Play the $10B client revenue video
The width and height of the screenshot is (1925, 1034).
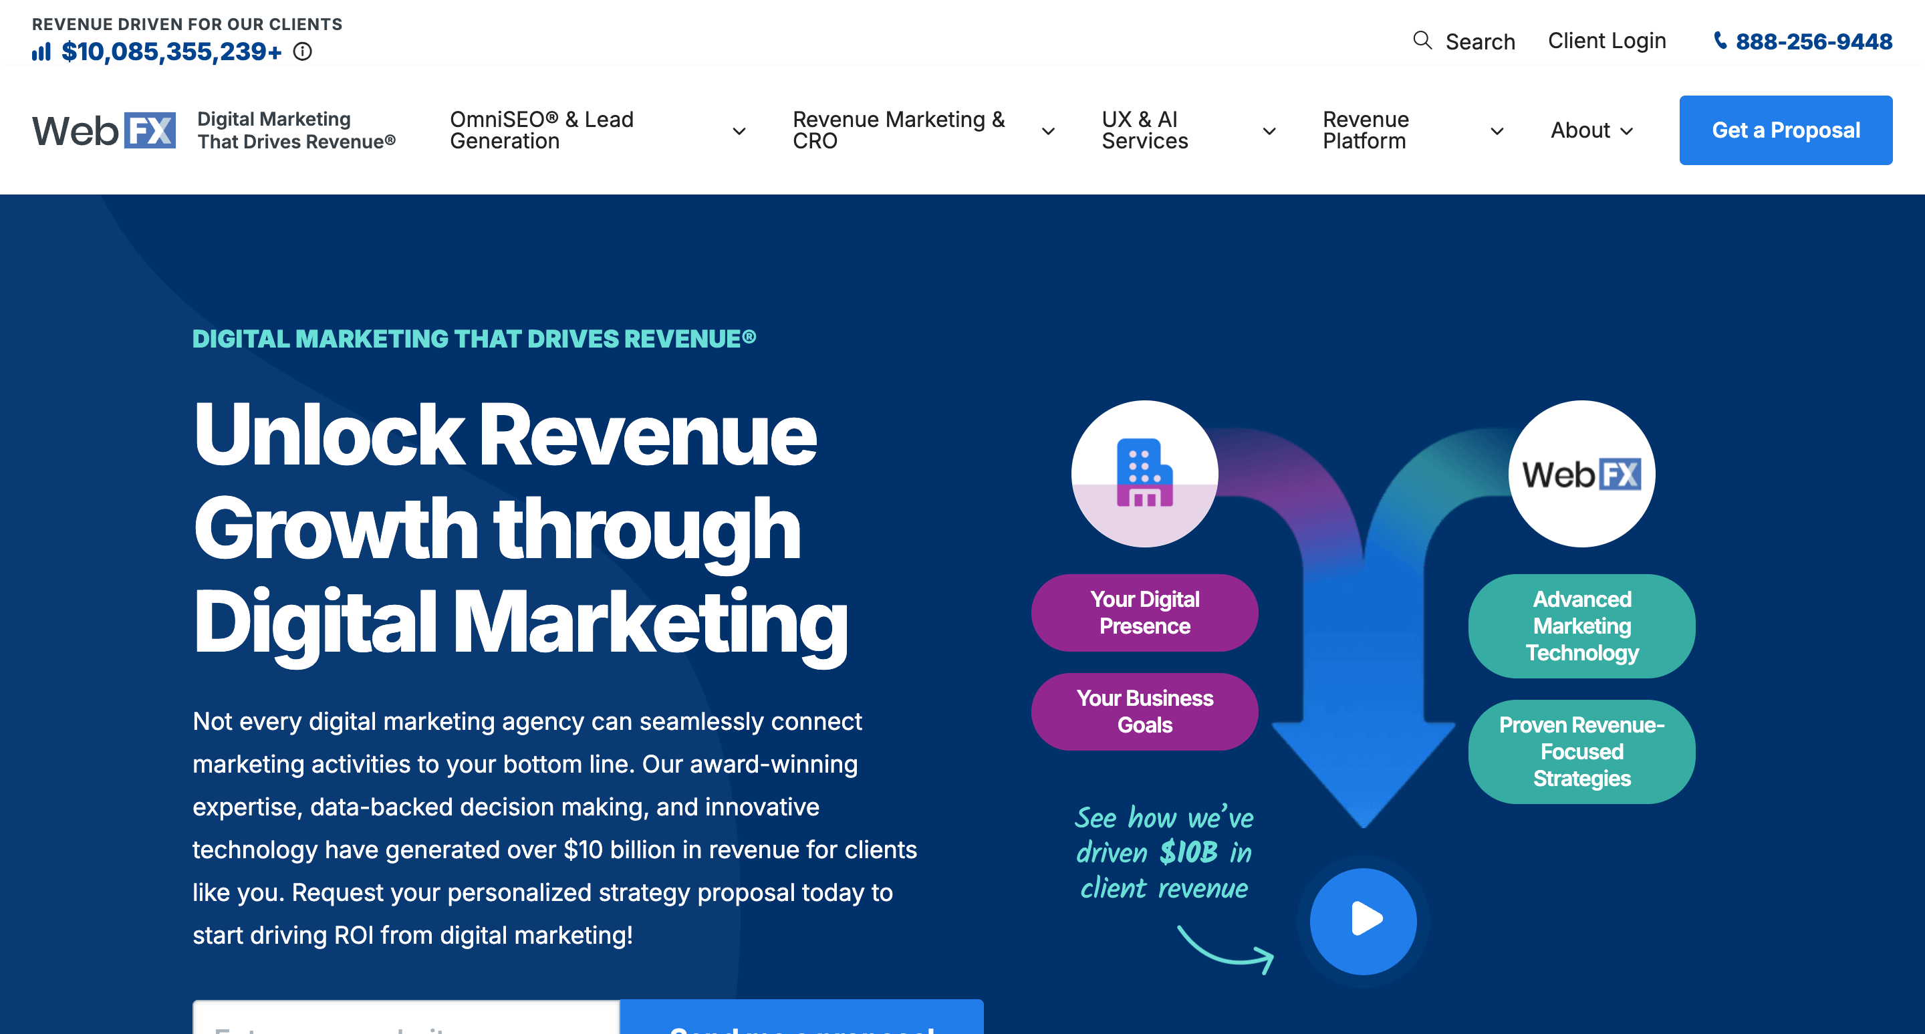pos(1363,920)
